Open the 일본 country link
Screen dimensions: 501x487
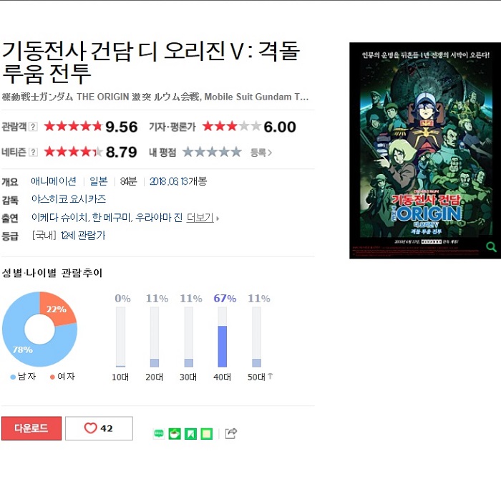pyautogui.click(x=99, y=181)
